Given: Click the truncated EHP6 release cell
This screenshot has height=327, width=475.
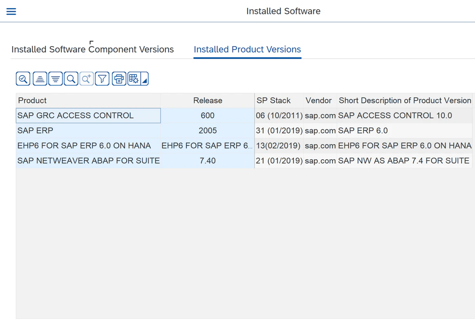Looking at the screenshot, I should coord(207,146).
